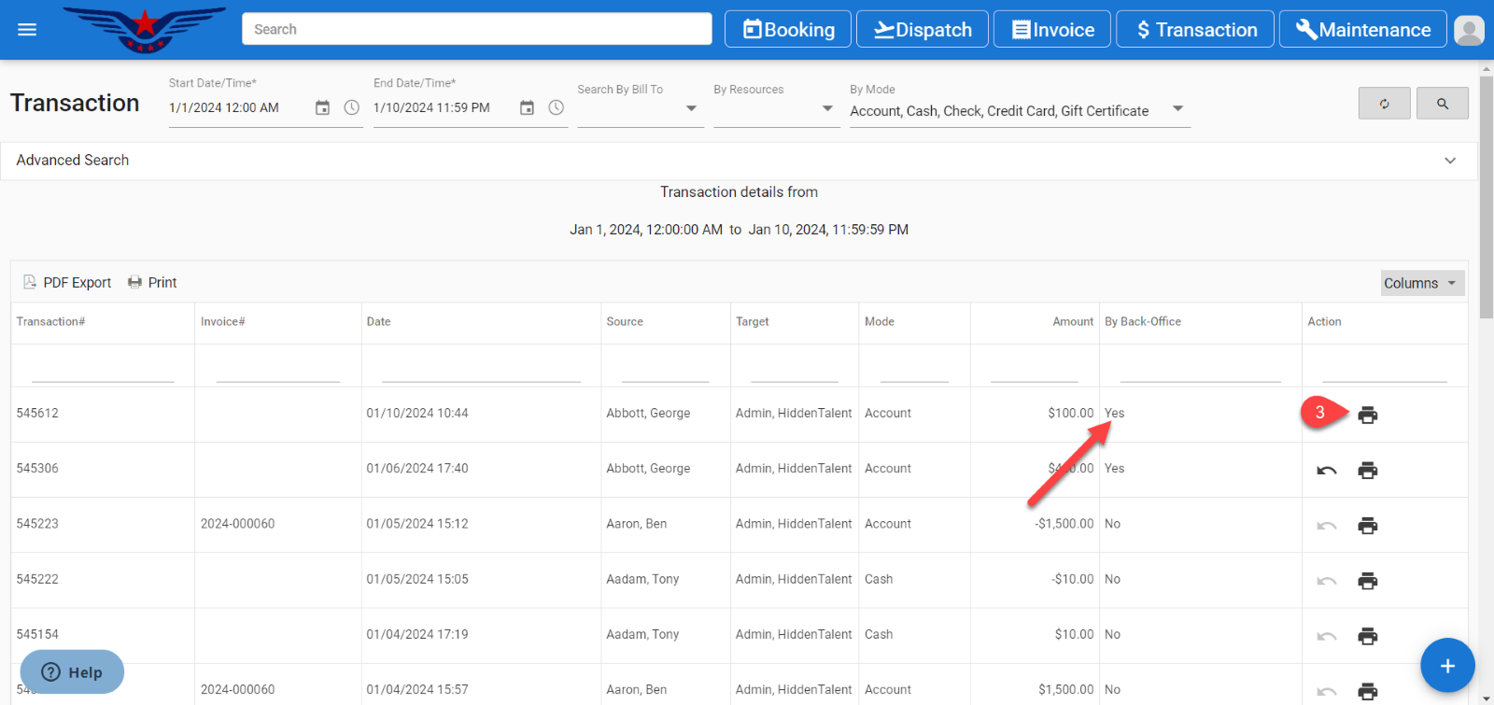Go to the Booking tab
The image size is (1494, 705).
click(x=787, y=30)
